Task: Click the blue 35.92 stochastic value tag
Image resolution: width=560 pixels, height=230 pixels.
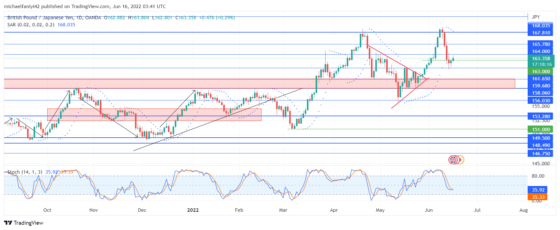Action: (538, 190)
